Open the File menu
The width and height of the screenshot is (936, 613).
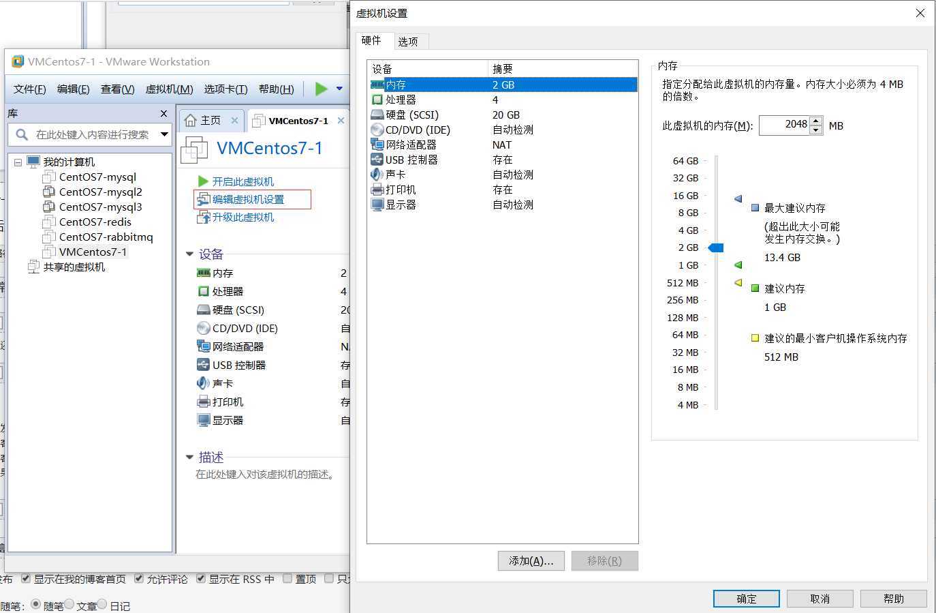click(30, 89)
